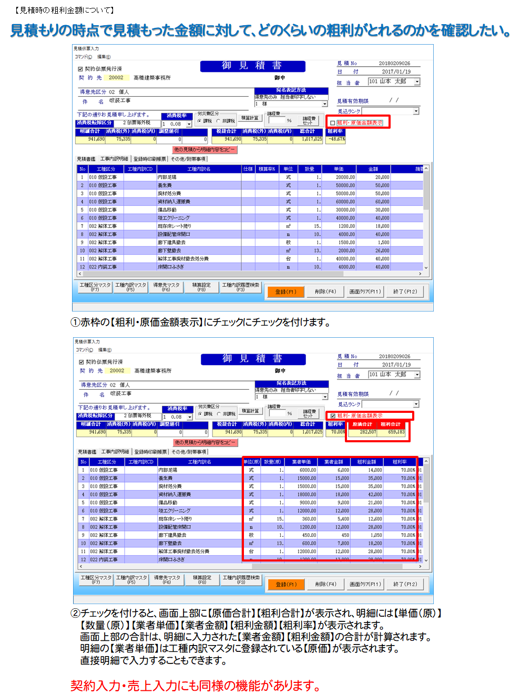Open コマンド menu in upper window
The height and width of the screenshot is (696, 521).
(x=83, y=57)
